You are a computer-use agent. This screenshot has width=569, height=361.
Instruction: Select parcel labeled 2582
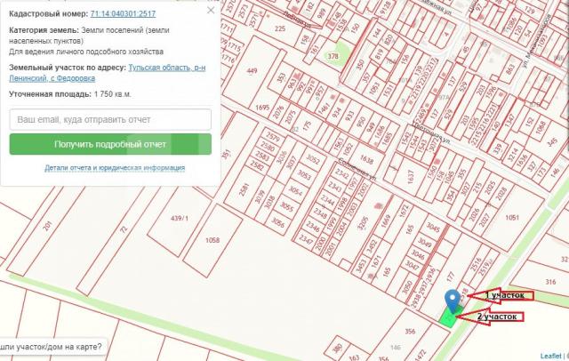click(x=257, y=165)
